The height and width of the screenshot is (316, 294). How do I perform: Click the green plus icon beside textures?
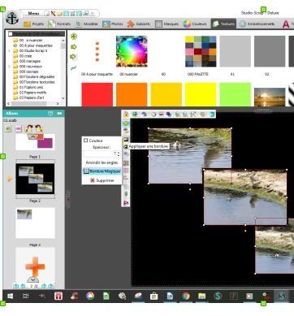click(74, 37)
